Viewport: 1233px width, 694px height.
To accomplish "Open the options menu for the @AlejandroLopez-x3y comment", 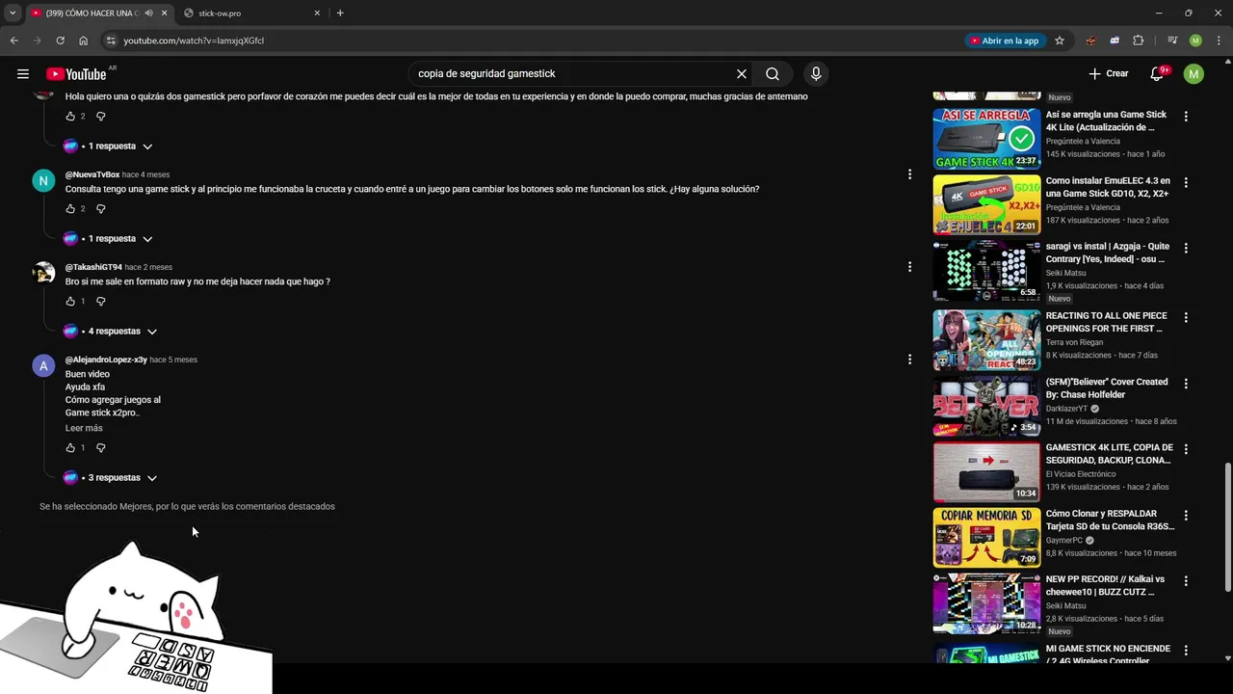I will click(909, 360).
